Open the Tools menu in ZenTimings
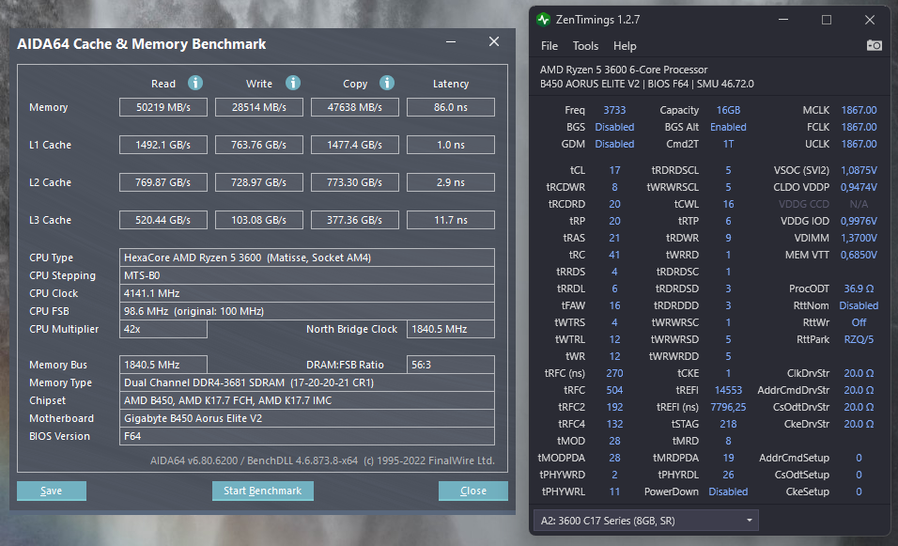The image size is (898, 546). pyautogui.click(x=585, y=46)
